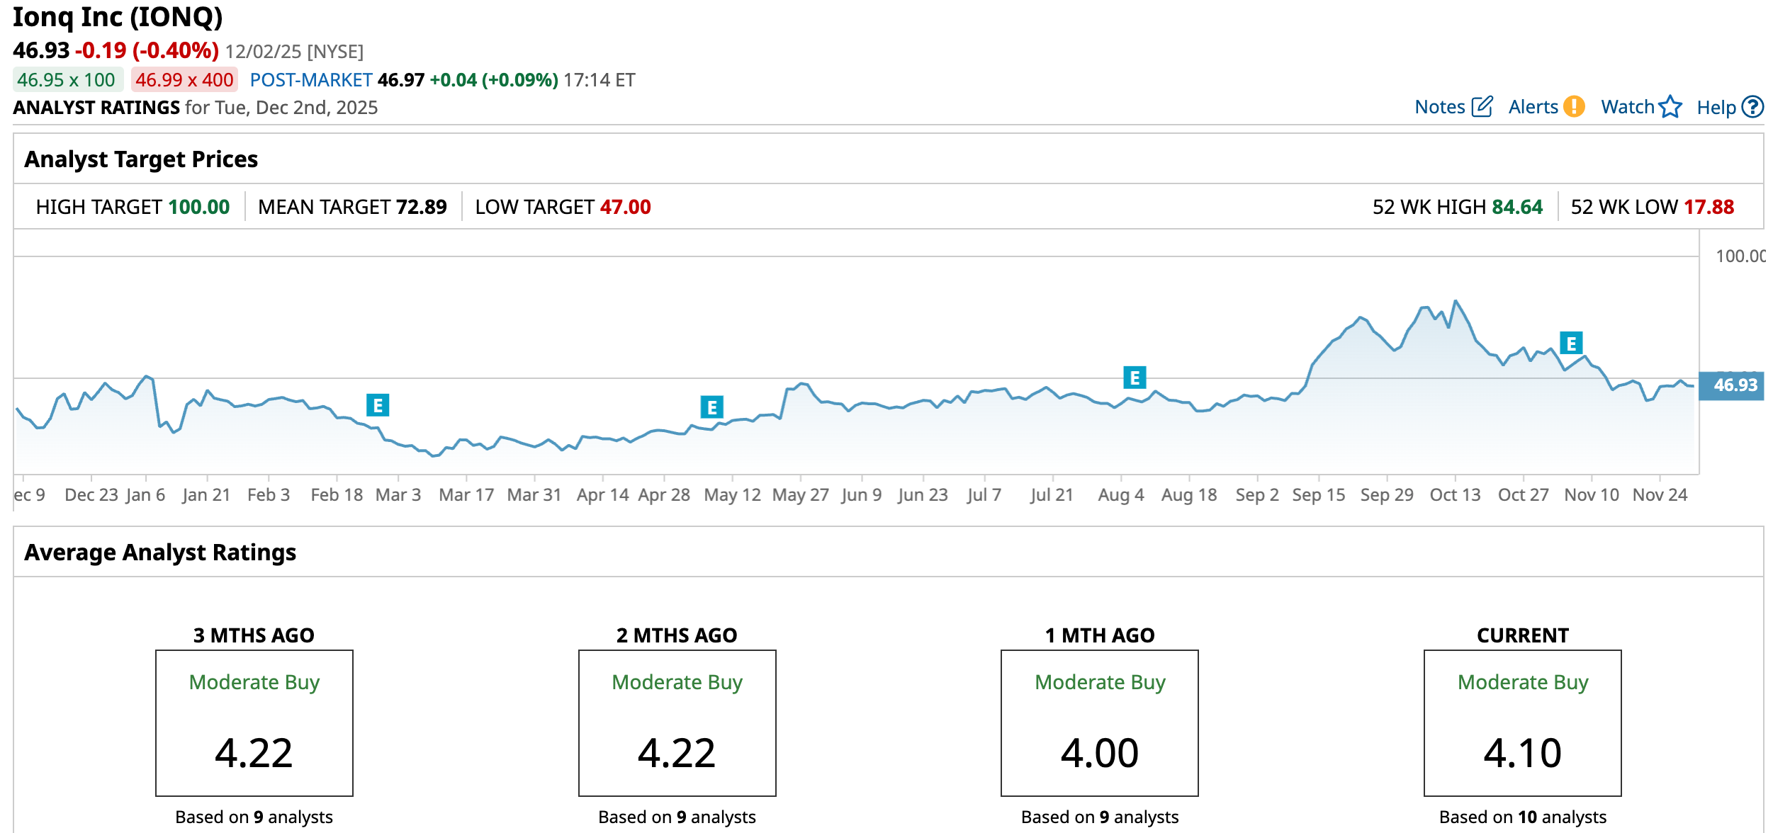The image size is (1773, 833).
Task: Click the Watch star icon
Action: point(1670,107)
